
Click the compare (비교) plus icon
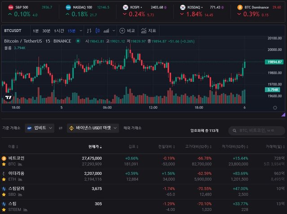(x=122, y=31)
